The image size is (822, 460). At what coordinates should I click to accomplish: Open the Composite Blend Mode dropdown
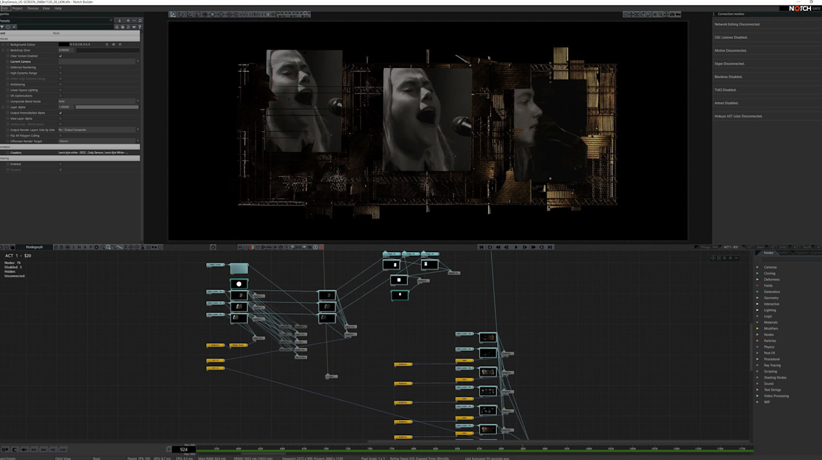click(x=99, y=101)
